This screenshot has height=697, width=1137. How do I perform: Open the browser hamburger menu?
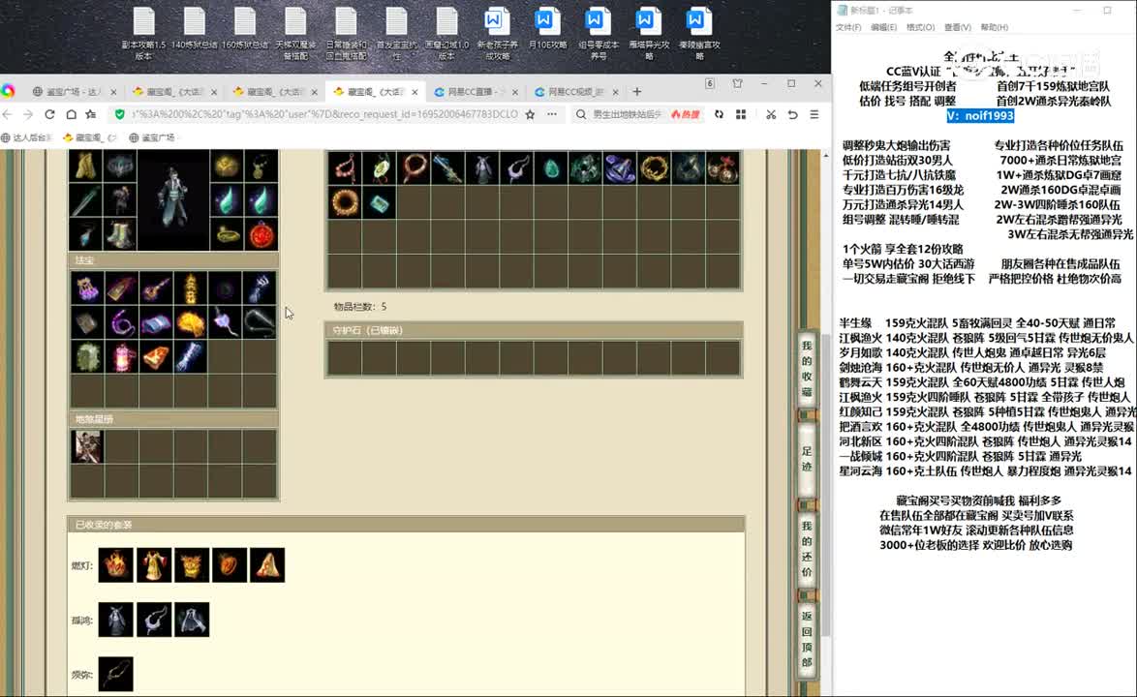(814, 114)
